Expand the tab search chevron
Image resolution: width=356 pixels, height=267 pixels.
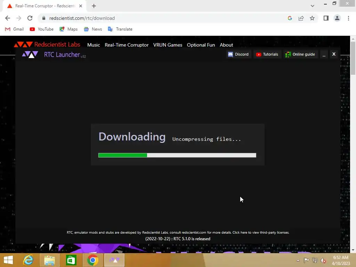point(313,6)
